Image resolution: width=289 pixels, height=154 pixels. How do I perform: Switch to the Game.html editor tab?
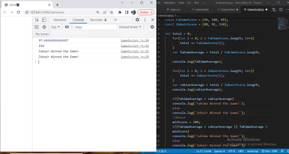coord(228,9)
